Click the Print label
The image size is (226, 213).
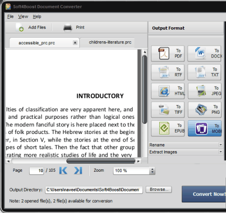pyautogui.click(x=80, y=27)
